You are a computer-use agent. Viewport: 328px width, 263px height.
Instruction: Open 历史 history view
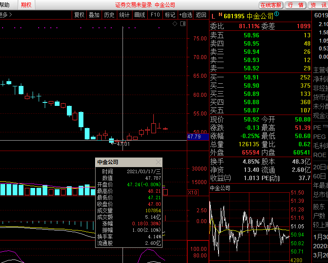click(x=109, y=15)
